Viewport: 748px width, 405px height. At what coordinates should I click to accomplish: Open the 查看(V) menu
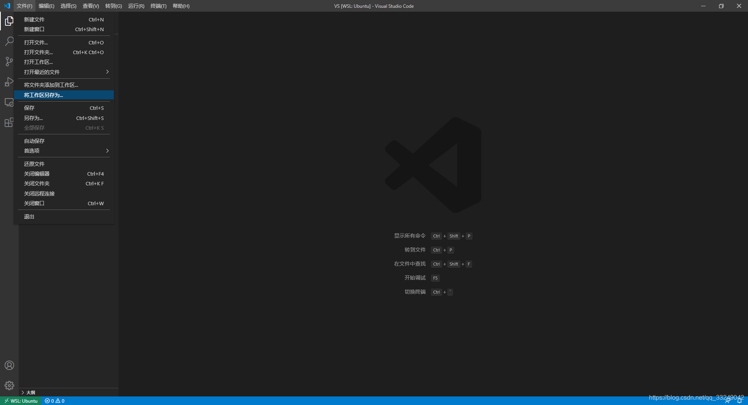coord(91,6)
